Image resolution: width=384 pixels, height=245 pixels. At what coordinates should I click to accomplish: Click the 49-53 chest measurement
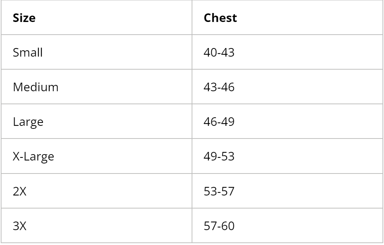(x=219, y=156)
